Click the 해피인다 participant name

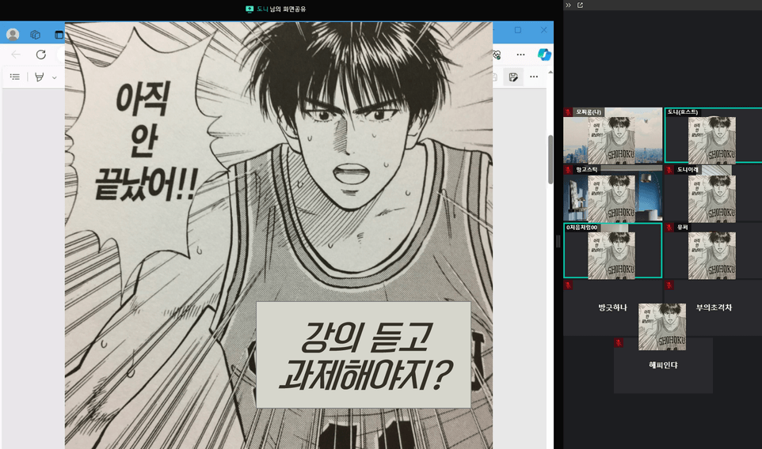pos(663,365)
